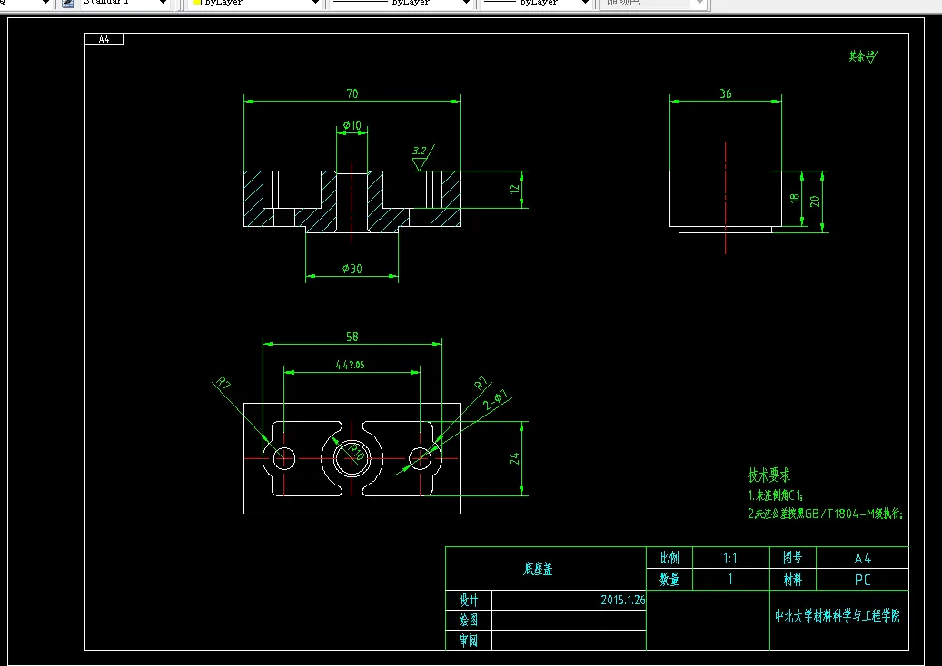
Task: Select the quantity value 1 cell
Action: (730, 580)
